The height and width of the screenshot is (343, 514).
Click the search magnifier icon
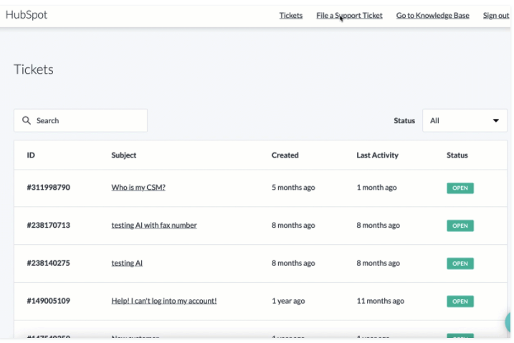pos(27,120)
